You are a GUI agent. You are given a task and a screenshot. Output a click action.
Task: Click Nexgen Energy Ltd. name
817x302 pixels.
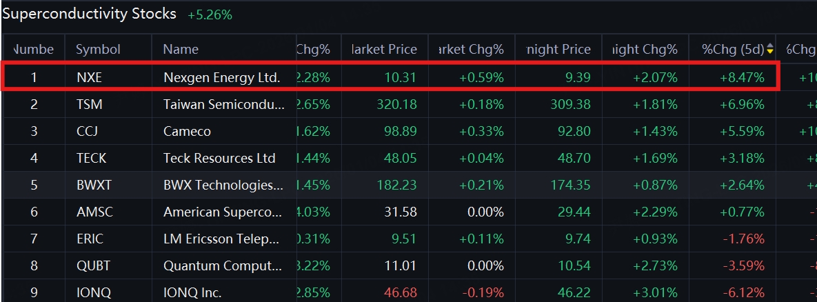pyautogui.click(x=221, y=77)
